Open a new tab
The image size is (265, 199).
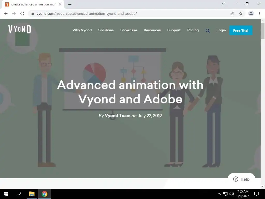pos(70,4)
